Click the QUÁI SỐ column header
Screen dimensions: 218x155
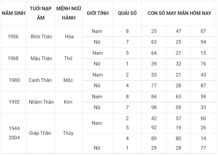pos(127,13)
